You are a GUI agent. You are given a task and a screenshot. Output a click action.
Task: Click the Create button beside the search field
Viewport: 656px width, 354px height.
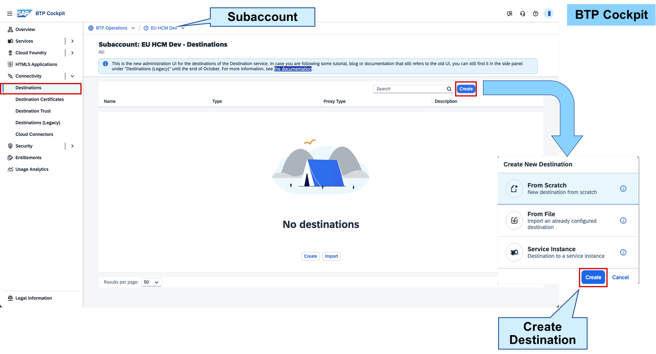[x=466, y=89]
